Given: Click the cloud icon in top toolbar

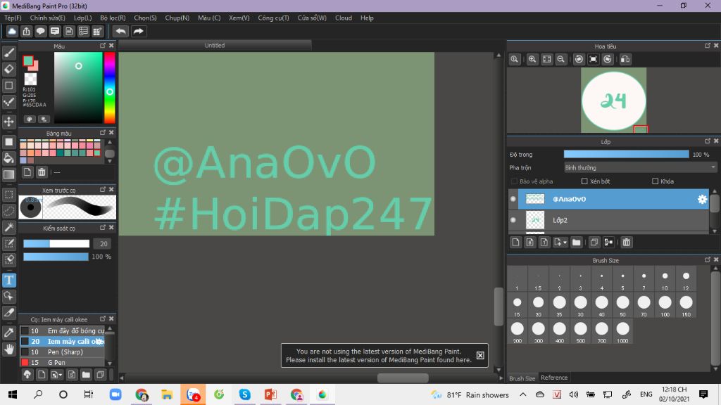Looking at the screenshot, I should coord(12,31).
